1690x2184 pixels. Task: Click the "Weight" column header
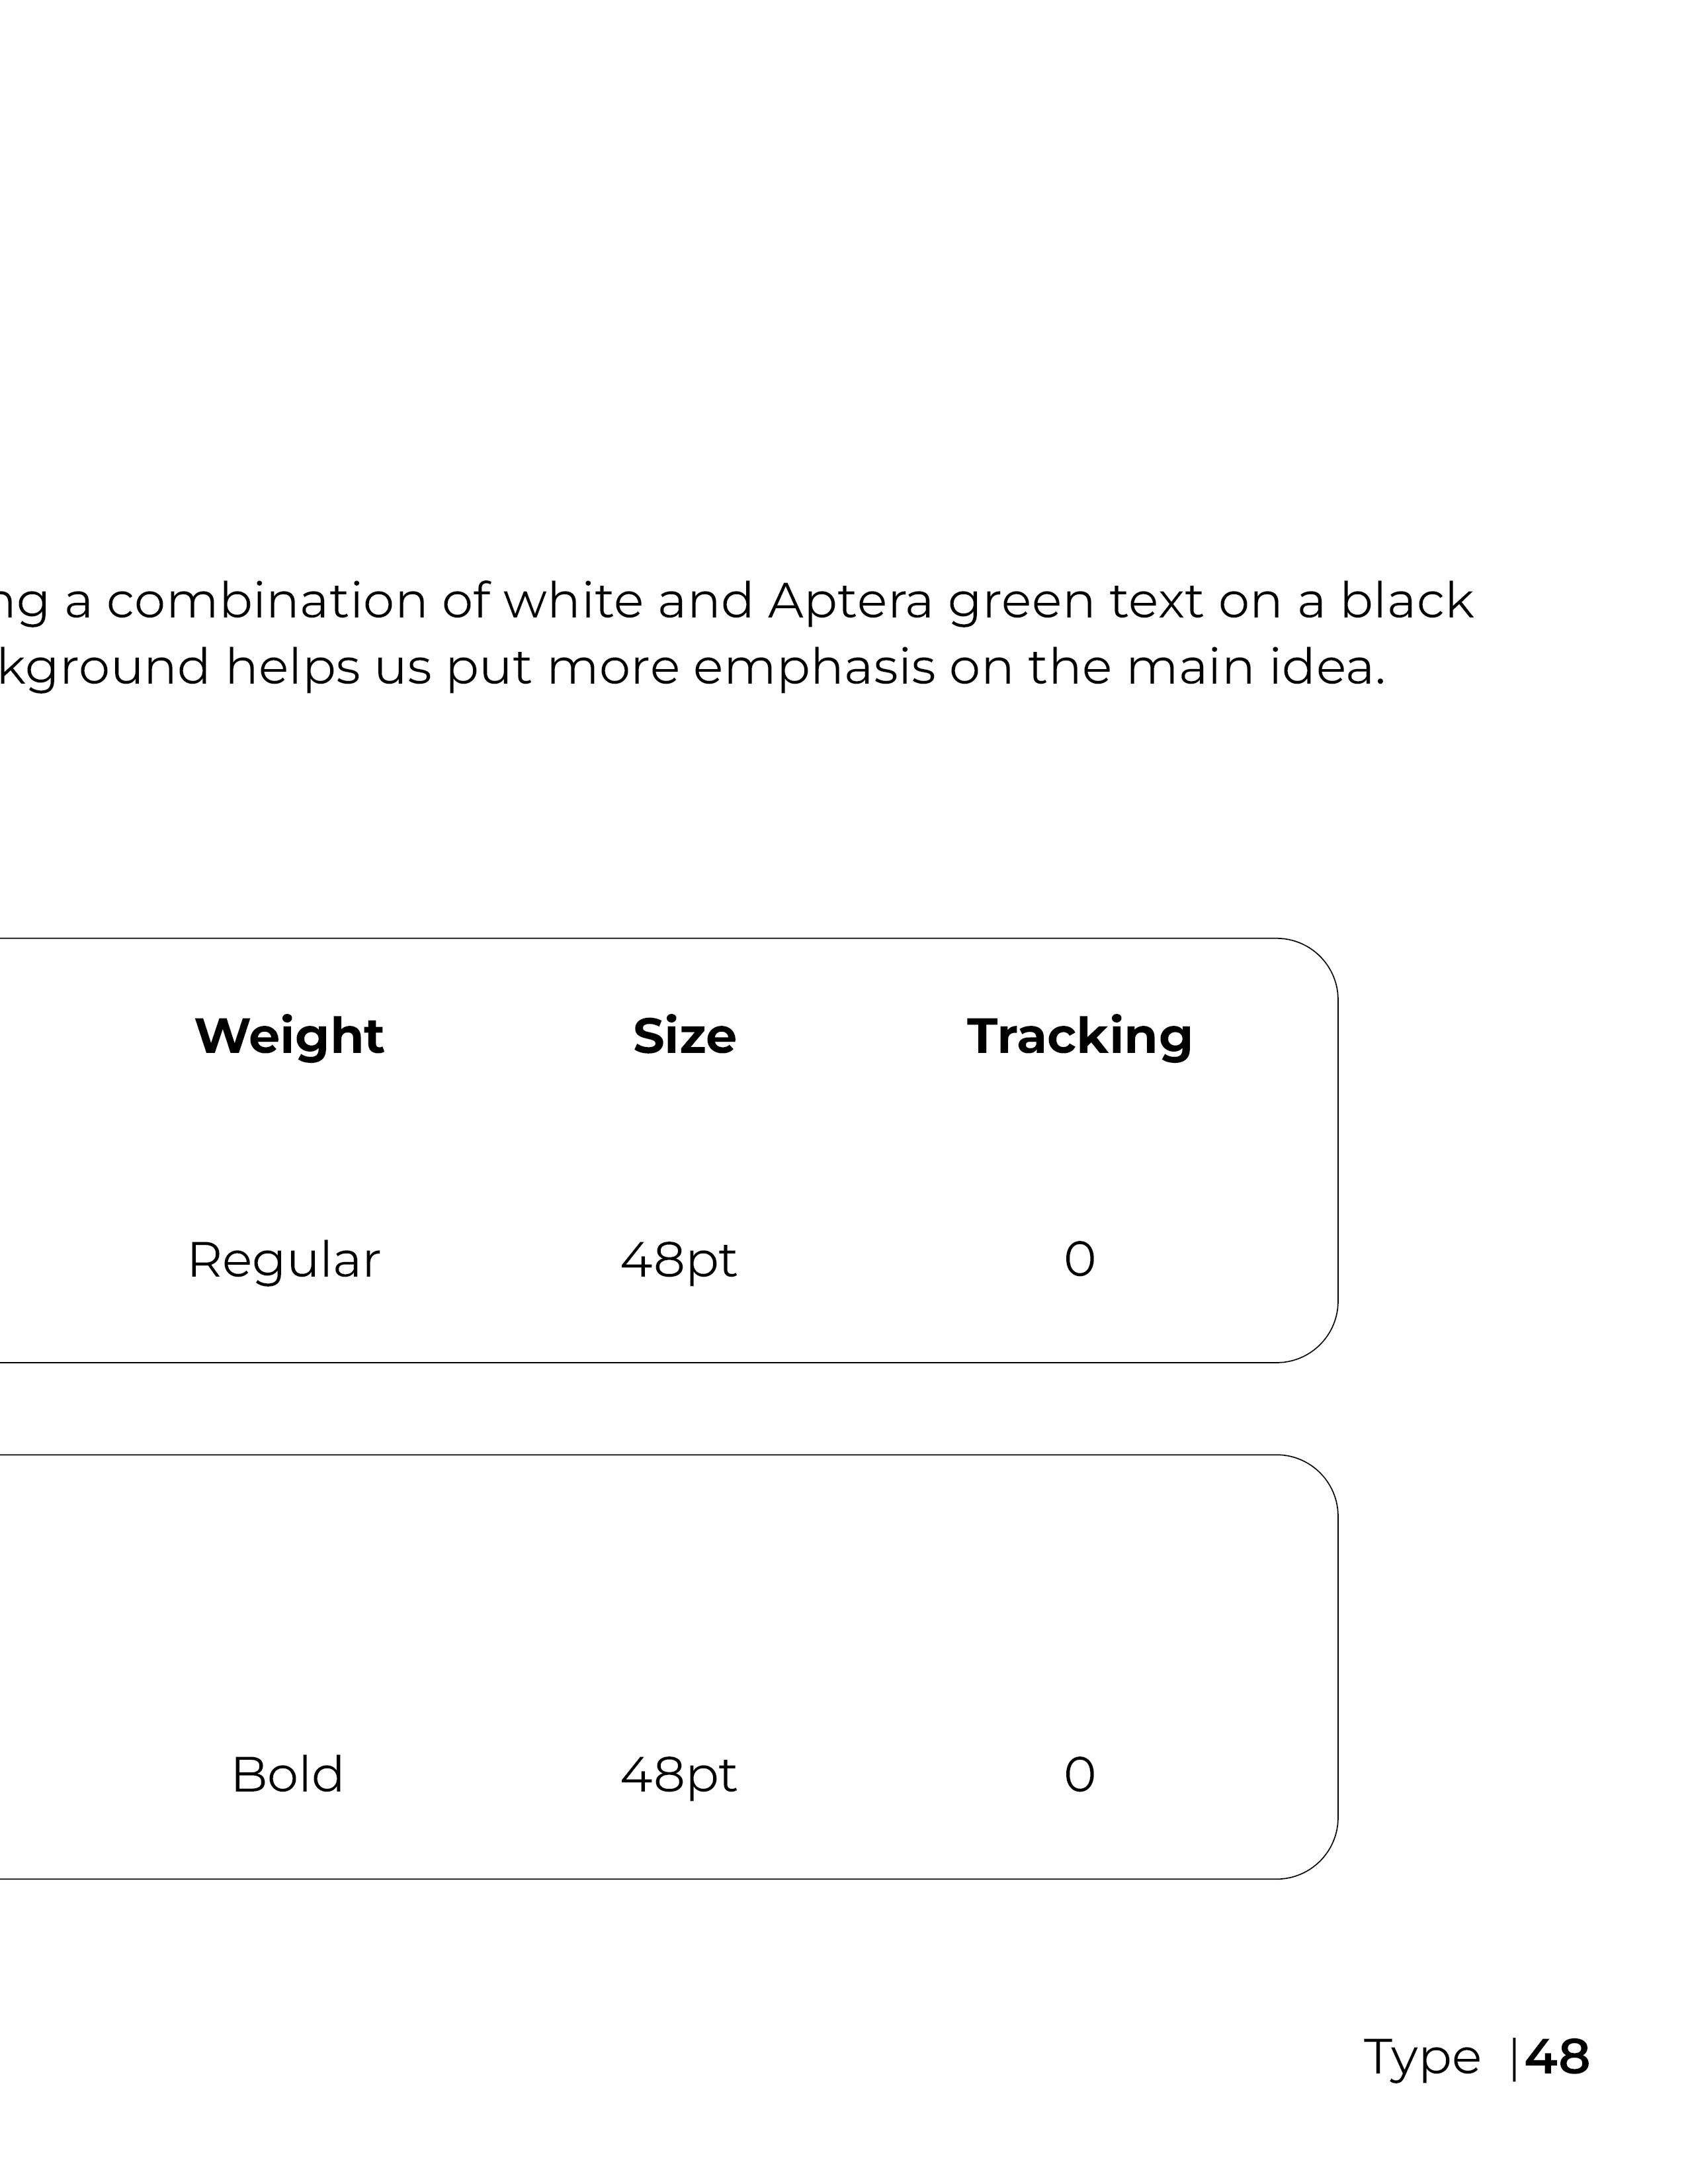pos(289,1036)
